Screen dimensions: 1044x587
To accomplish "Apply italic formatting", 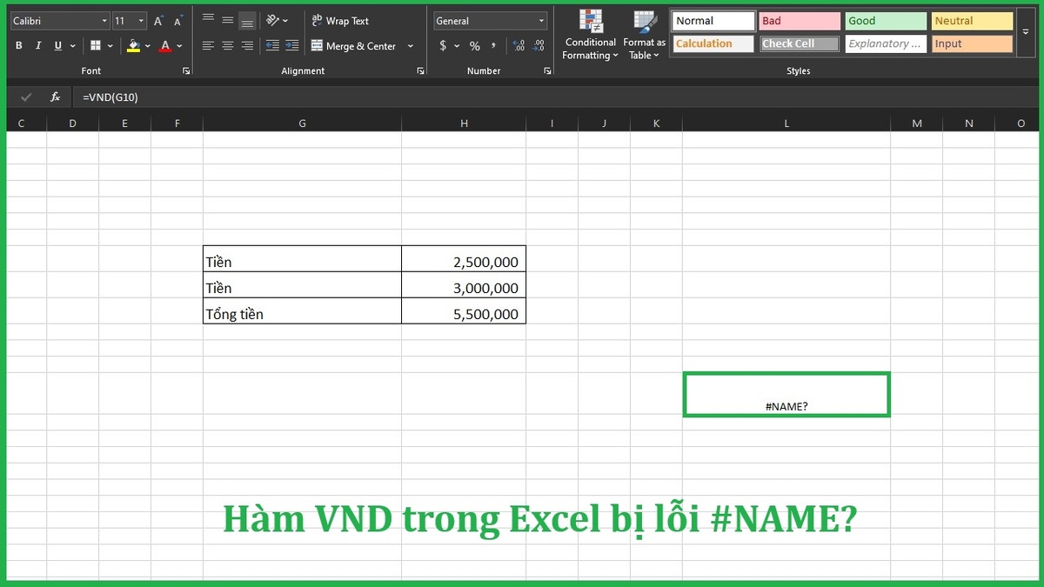I will coord(38,45).
